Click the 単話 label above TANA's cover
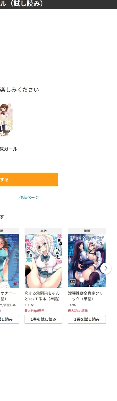 (87, 231)
